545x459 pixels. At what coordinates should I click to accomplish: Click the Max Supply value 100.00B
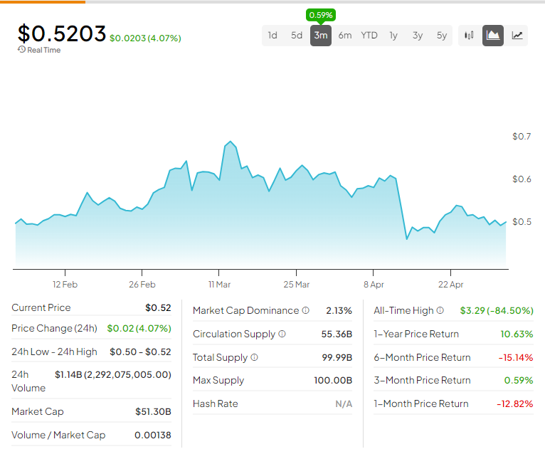(x=333, y=381)
